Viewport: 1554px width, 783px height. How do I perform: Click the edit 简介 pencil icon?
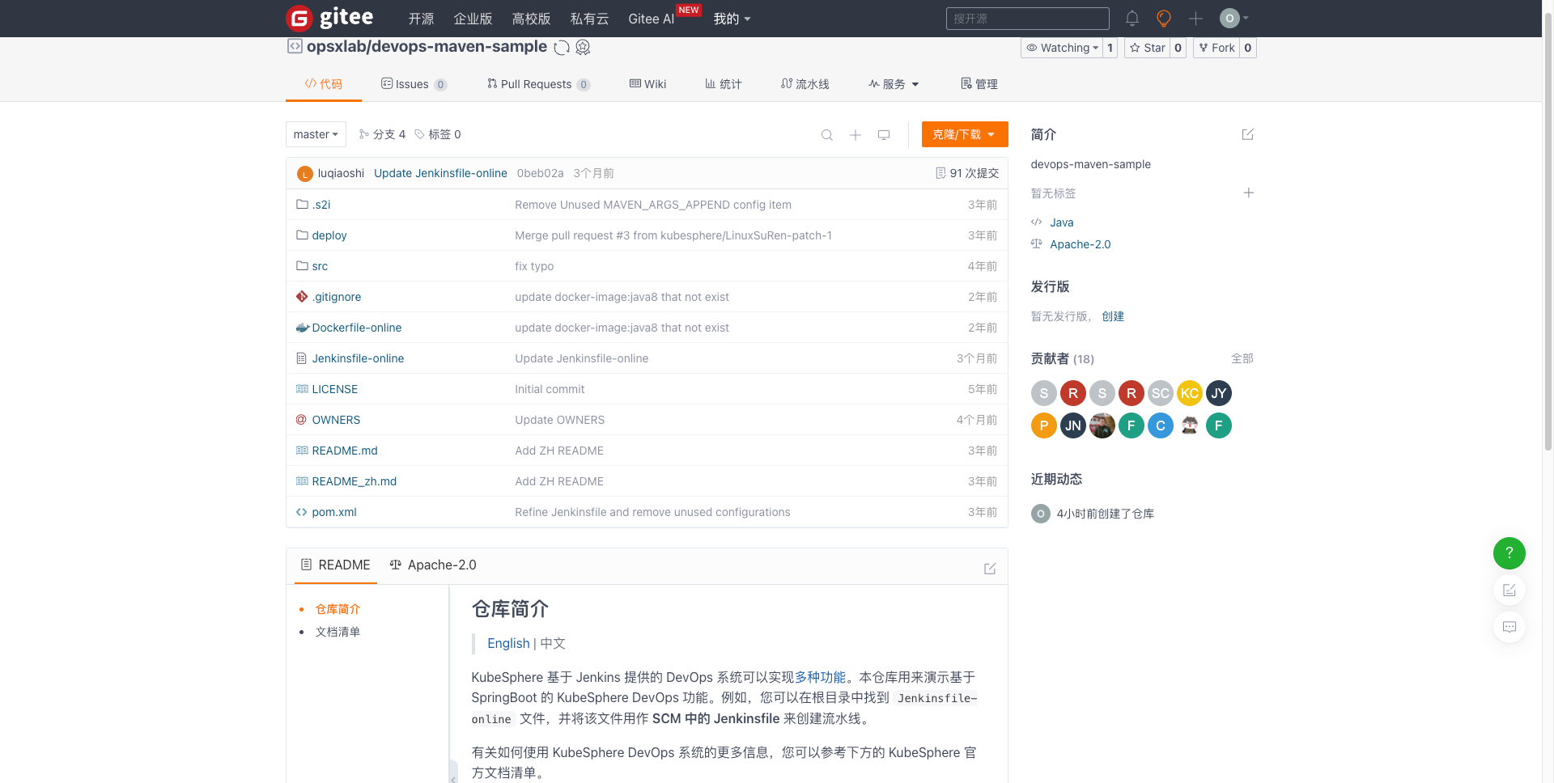(x=1248, y=134)
